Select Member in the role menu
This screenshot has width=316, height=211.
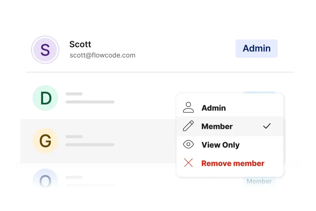pyautogui.click(x=217, y=126)
